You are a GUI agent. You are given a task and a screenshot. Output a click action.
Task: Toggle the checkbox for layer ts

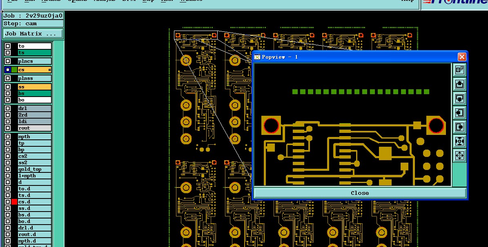8,53
